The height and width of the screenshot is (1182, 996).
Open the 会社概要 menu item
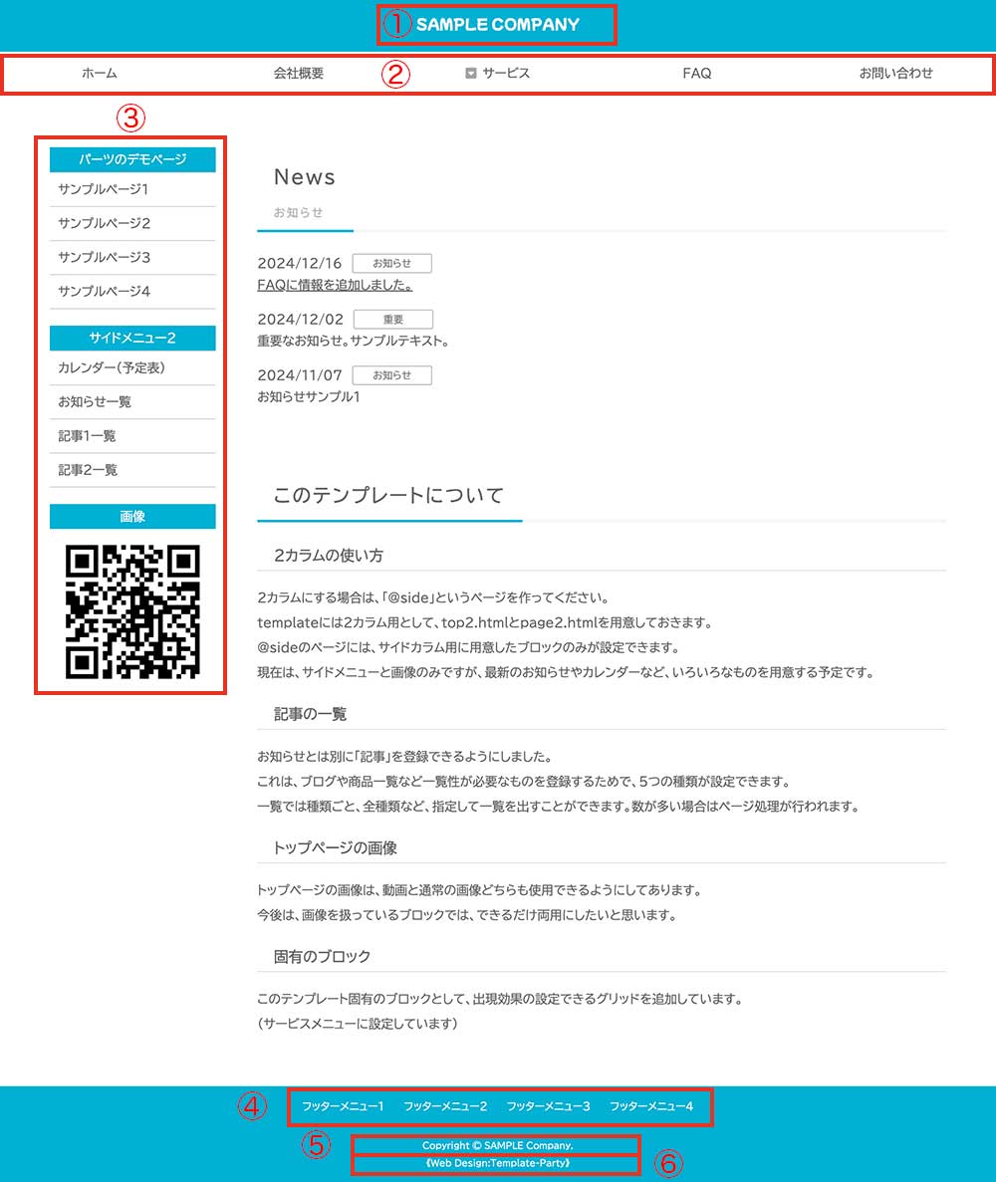click(299, 73)
